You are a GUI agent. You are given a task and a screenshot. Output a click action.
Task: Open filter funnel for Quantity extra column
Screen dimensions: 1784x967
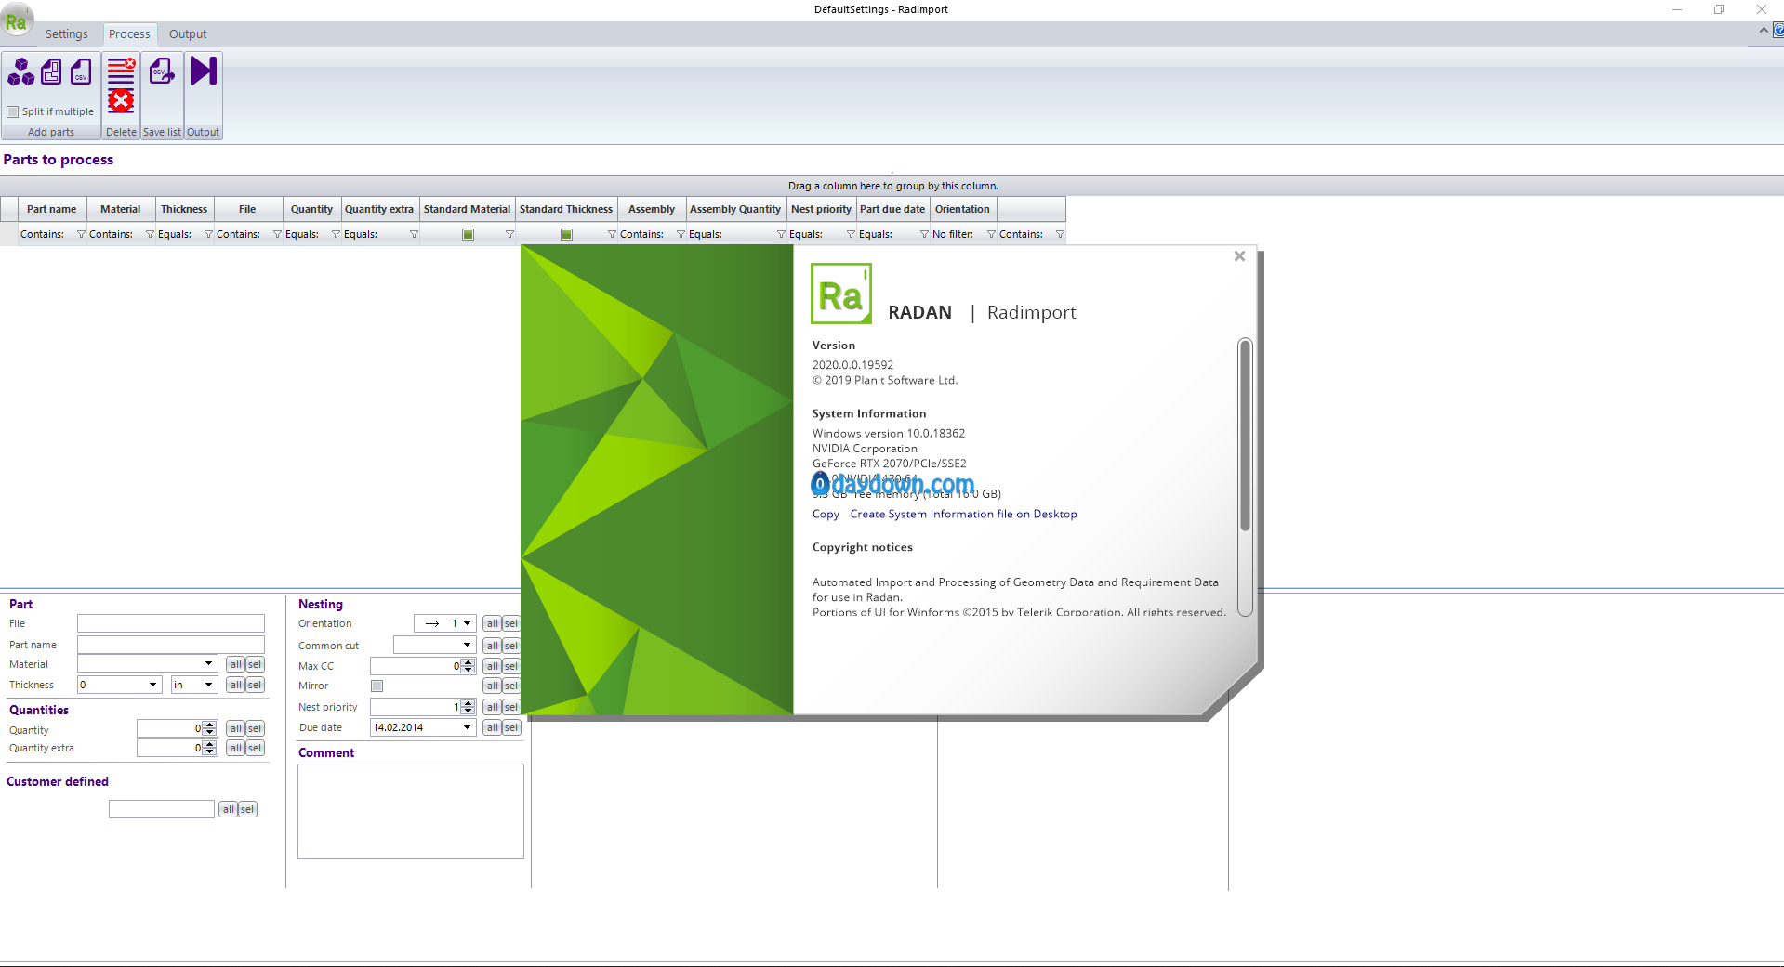[x=414, y=234]
